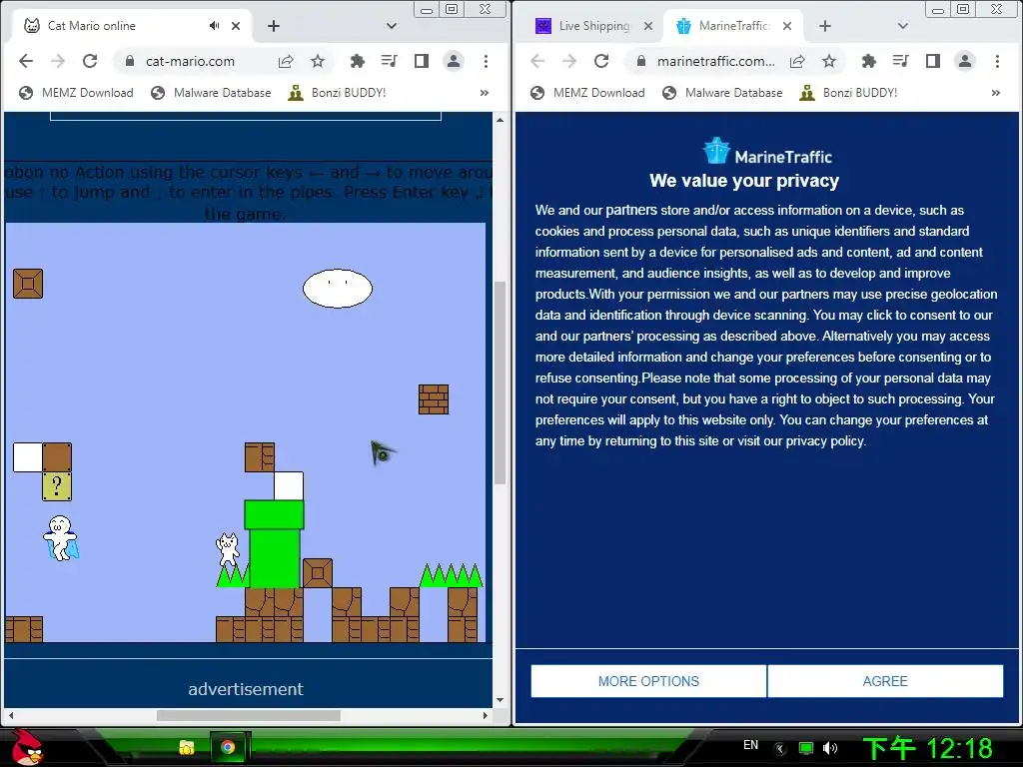Open Malware Database bookmark in MarineTraffic window
Image resolution: width=1023 pixels, height=767 pixels.
coord(722,93)
